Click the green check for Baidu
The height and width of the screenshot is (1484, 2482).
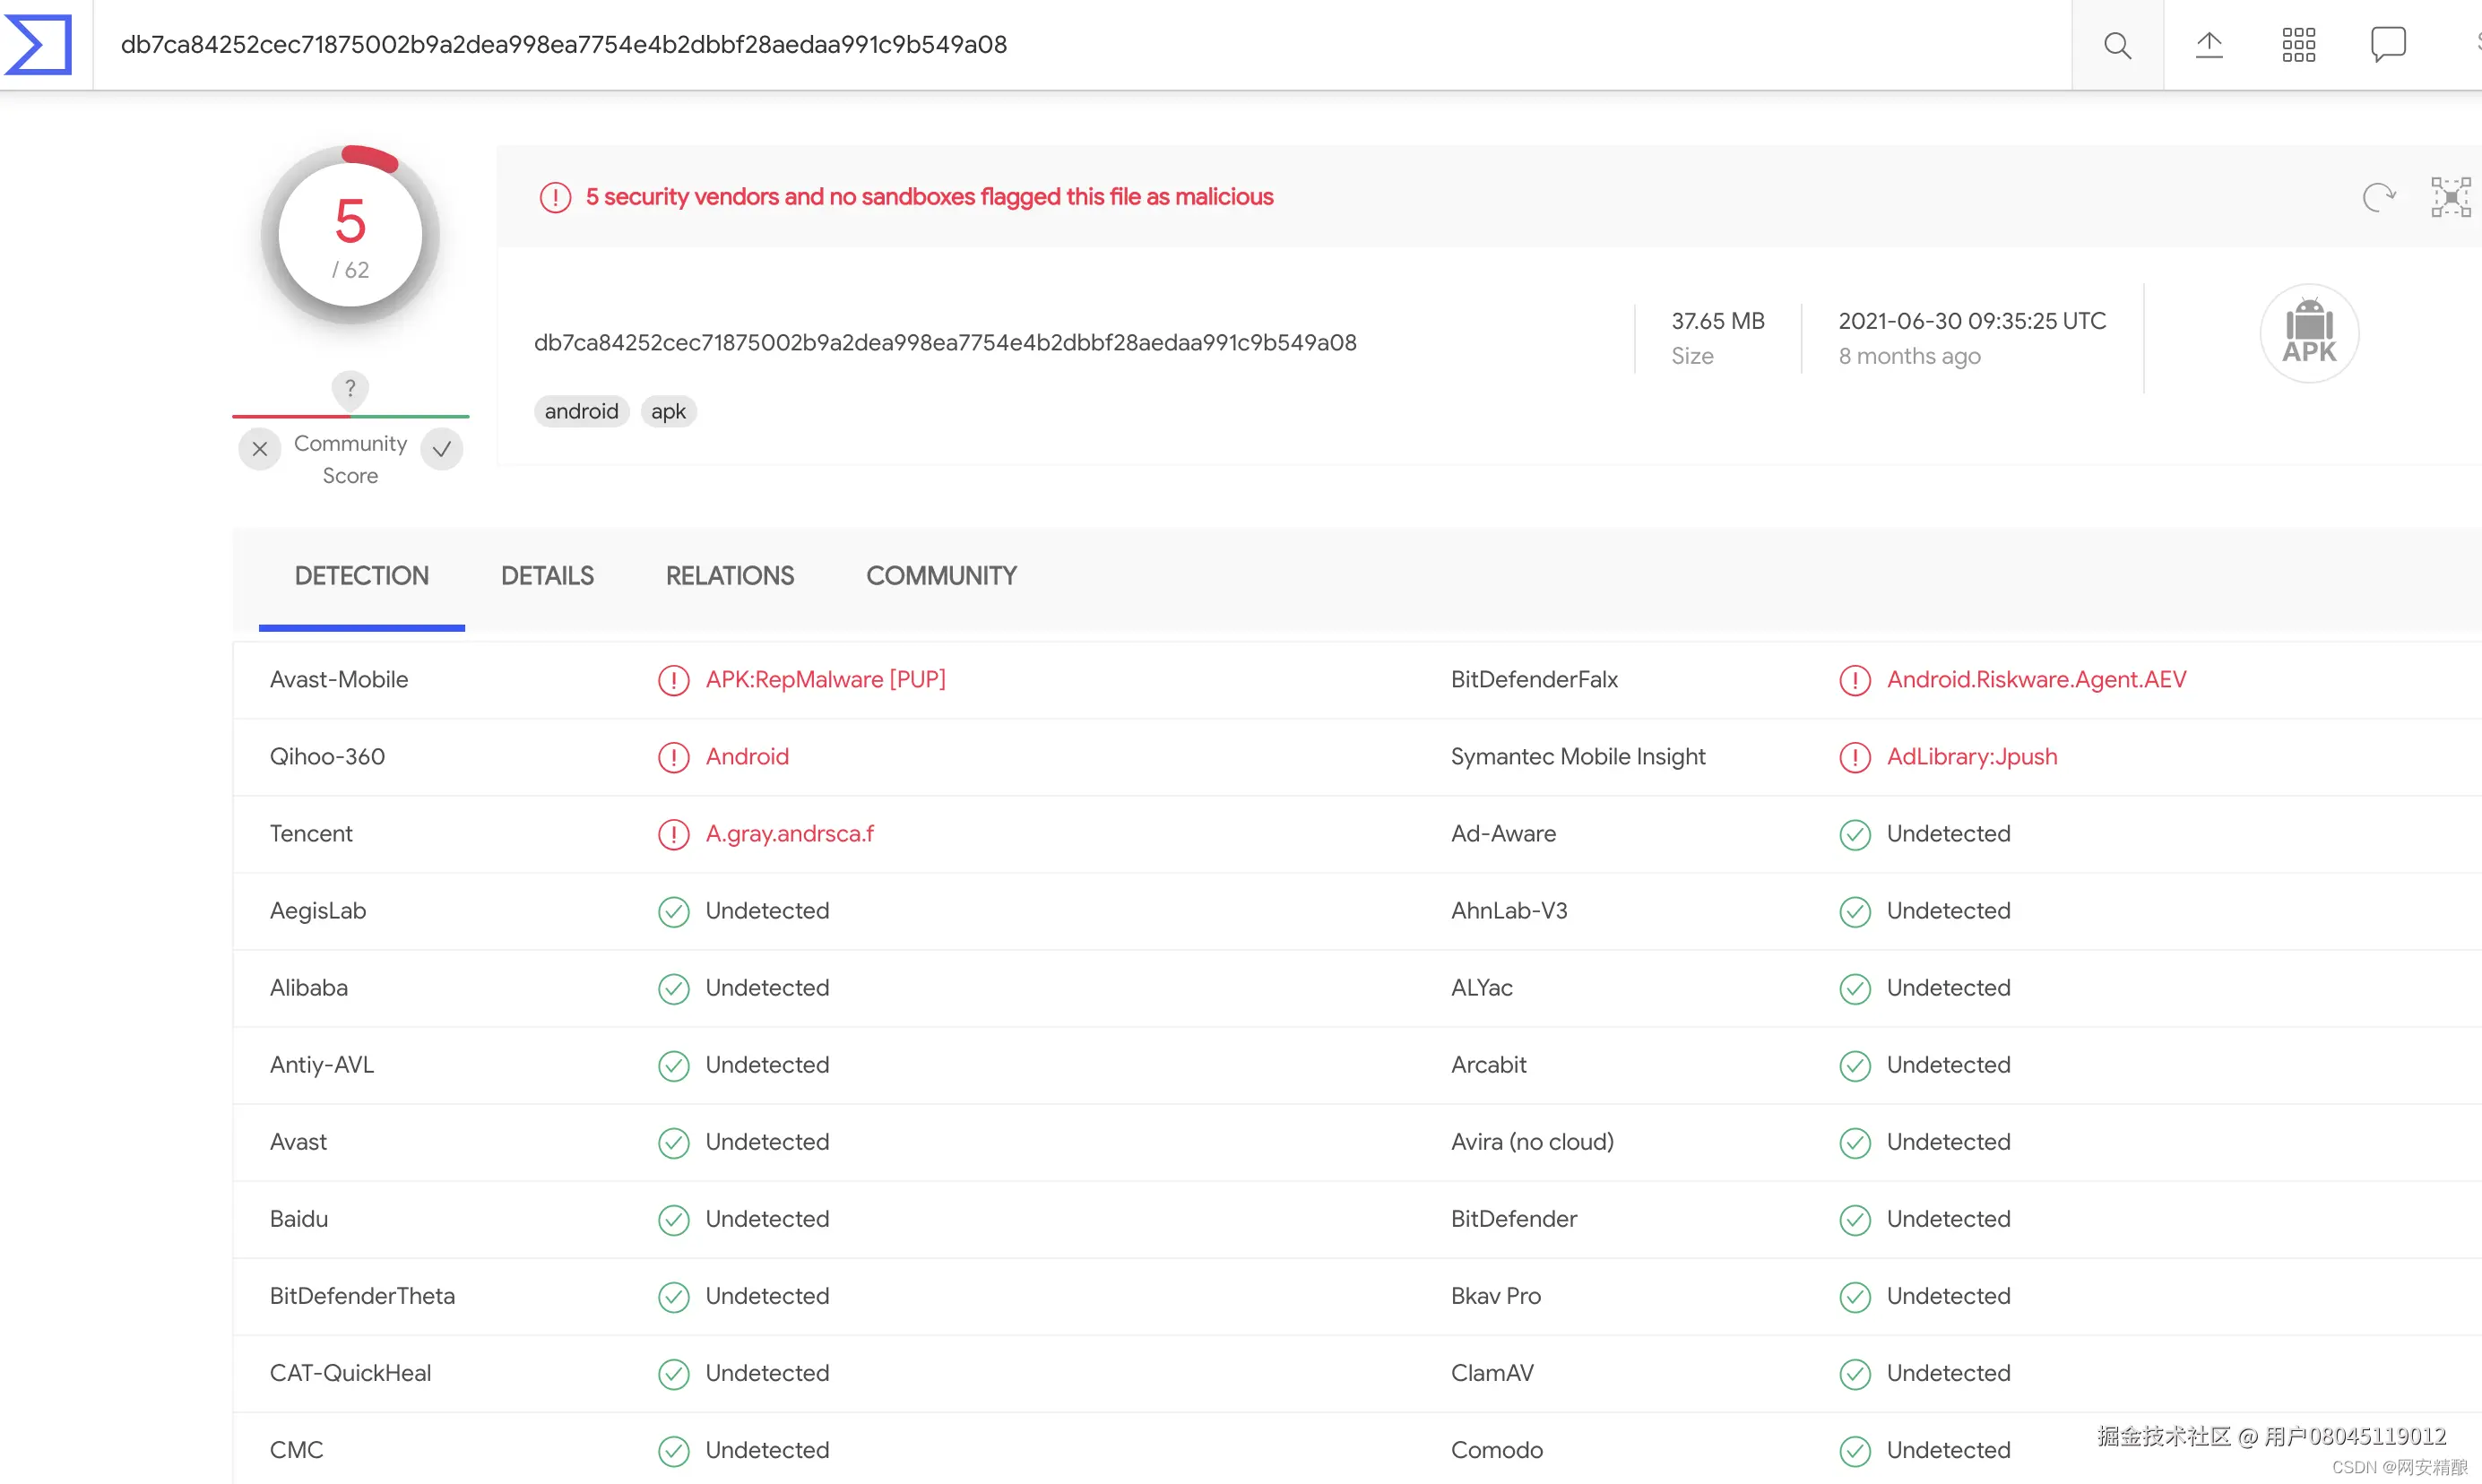click(674, 1220)
